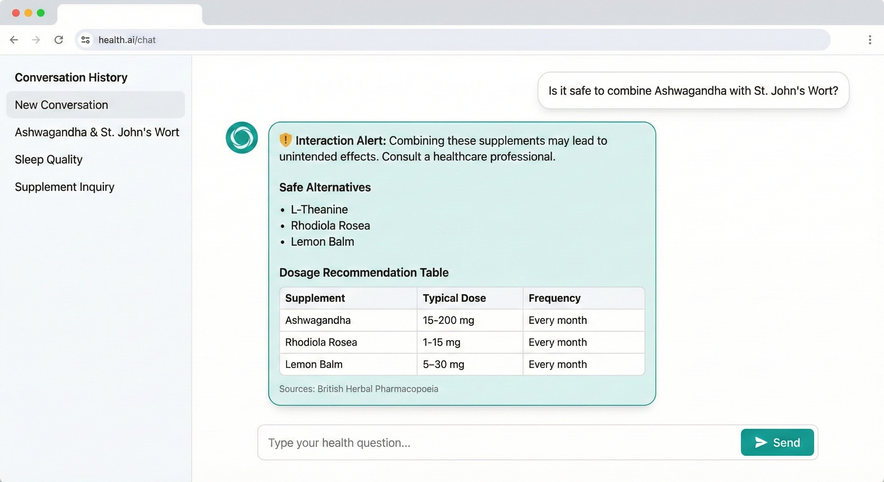Open the Ashwagandha & St. John's Wort conversation
Viewport: 884px width, 482px height.
(x=97, y=132)
